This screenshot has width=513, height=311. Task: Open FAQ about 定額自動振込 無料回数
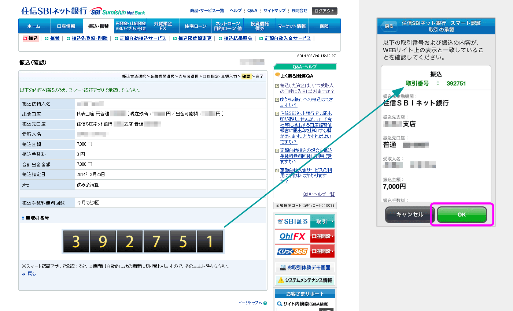coord(306,156)
